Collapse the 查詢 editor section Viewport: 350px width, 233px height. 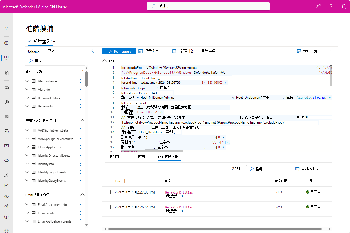click(104, 61)
